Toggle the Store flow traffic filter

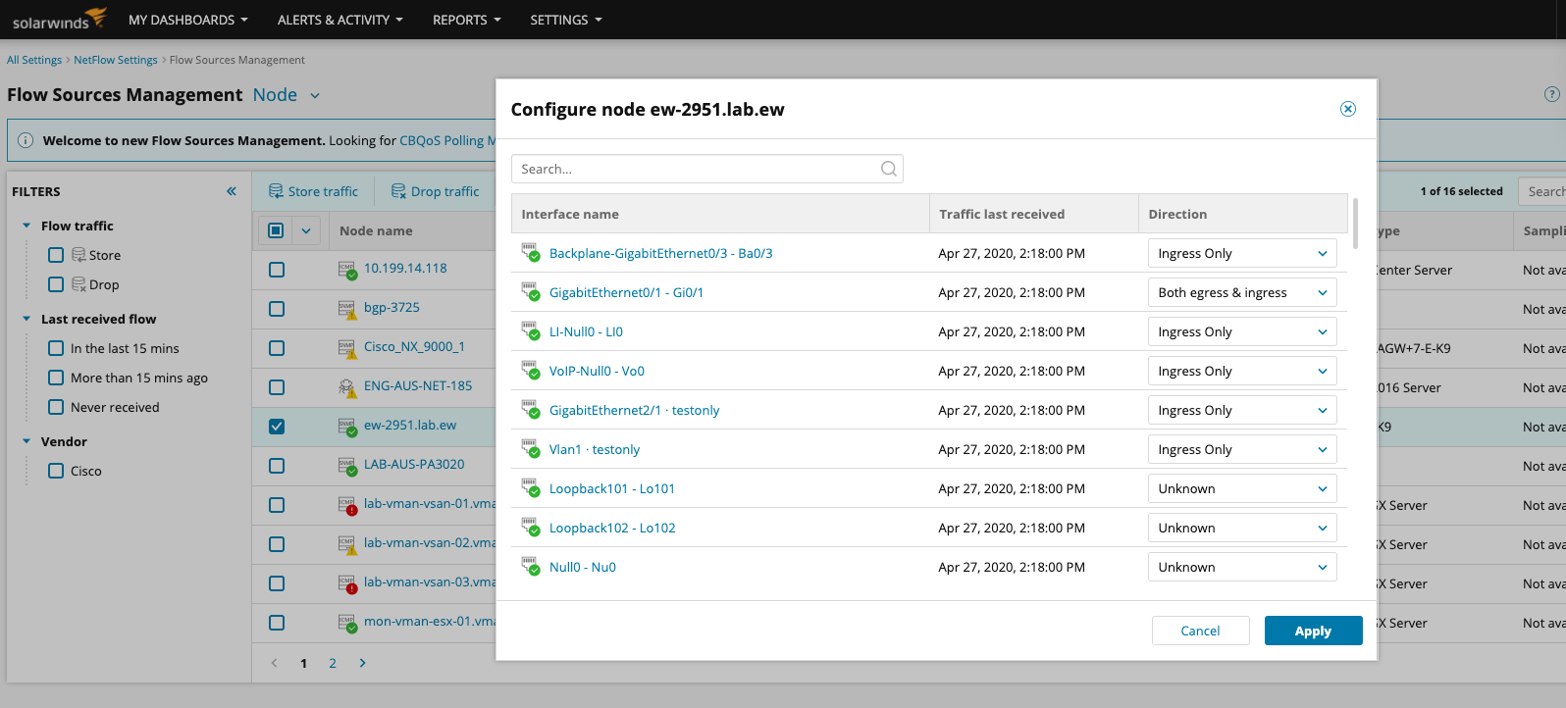[x=56, y=255]
